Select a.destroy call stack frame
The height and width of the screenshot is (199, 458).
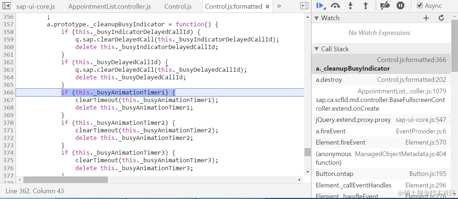click(x=381, y=80)
